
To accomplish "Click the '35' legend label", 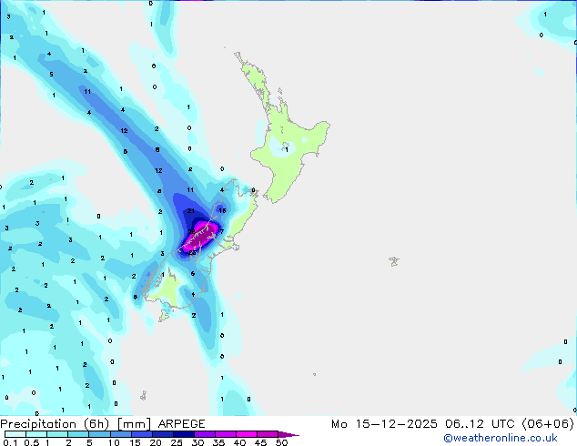I will 218,442.
